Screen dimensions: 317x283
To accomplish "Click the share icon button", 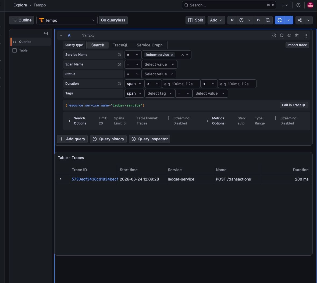I will [300, 20].
